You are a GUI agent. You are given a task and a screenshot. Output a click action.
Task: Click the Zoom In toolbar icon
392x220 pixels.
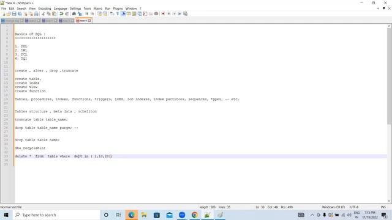[87, 13]
